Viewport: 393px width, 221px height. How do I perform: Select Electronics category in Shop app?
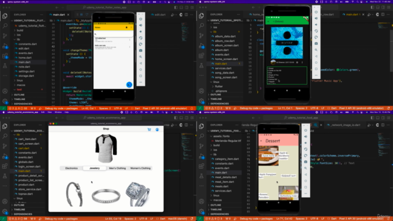[x=71, y=168]
